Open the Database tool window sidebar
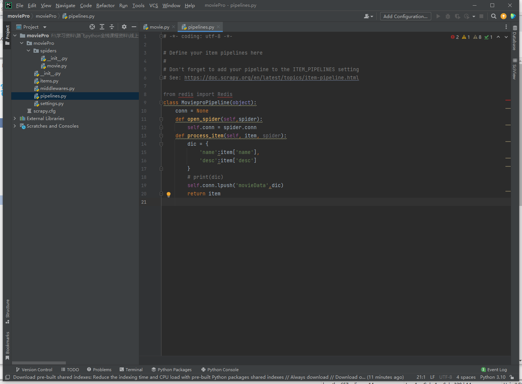522x384 pixels. [514, 38]
